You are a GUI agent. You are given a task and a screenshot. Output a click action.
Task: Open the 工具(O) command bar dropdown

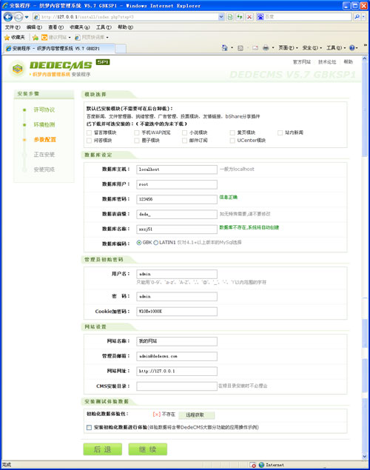(x=336, y=47)
